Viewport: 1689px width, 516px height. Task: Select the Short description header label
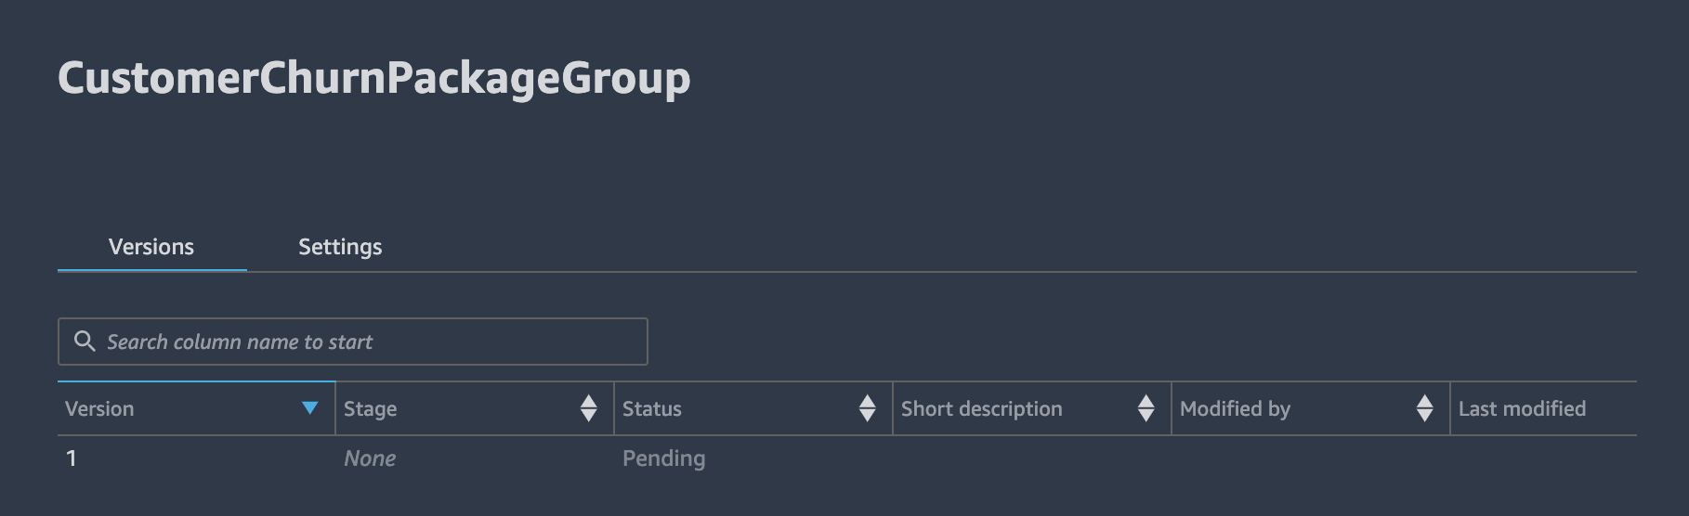[981, 409]
